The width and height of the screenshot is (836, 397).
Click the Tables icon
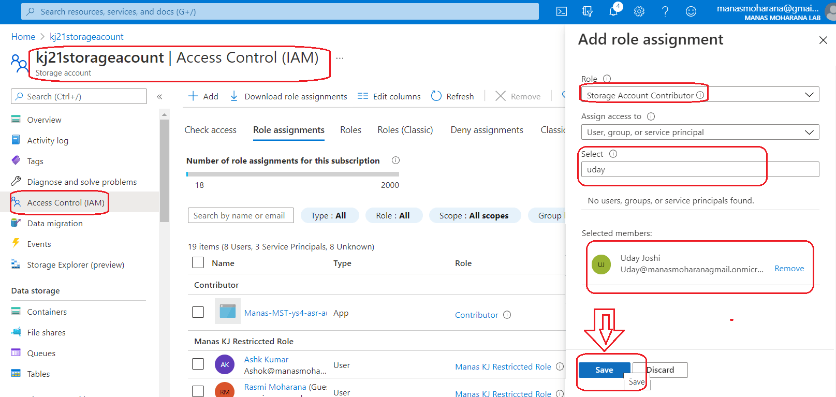[x=16, y=374]
